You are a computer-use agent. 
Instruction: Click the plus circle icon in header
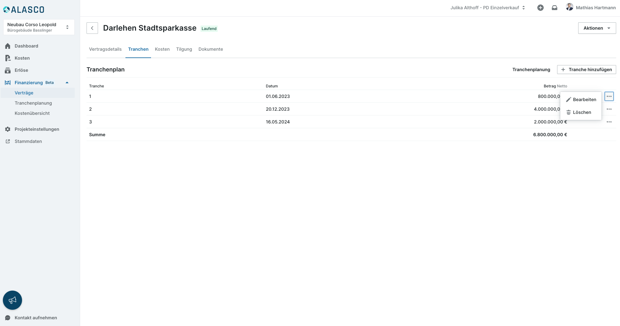[x=541, y=8]
